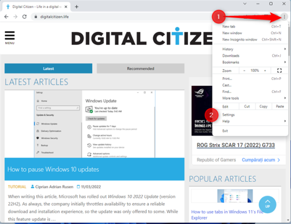Click the LATEST ARTICLES heading
This screenshot has height=224, width=291.
36,82
